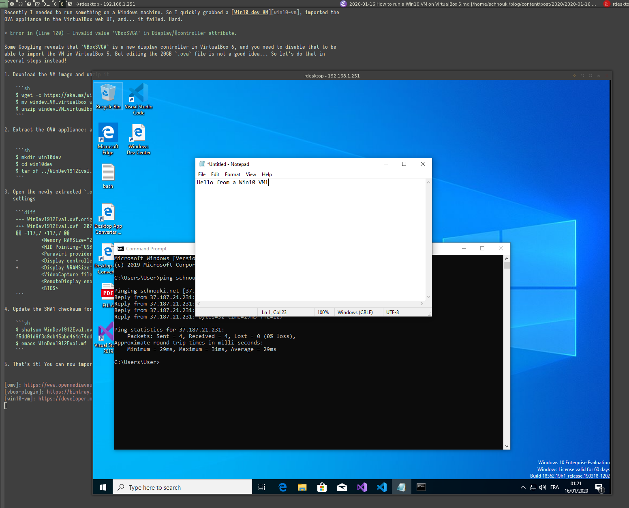Viewport: 629px width, 508px height.
Task: Open VS Code from the taskbar
Action: pyautogui.click(x=382, y=487)
